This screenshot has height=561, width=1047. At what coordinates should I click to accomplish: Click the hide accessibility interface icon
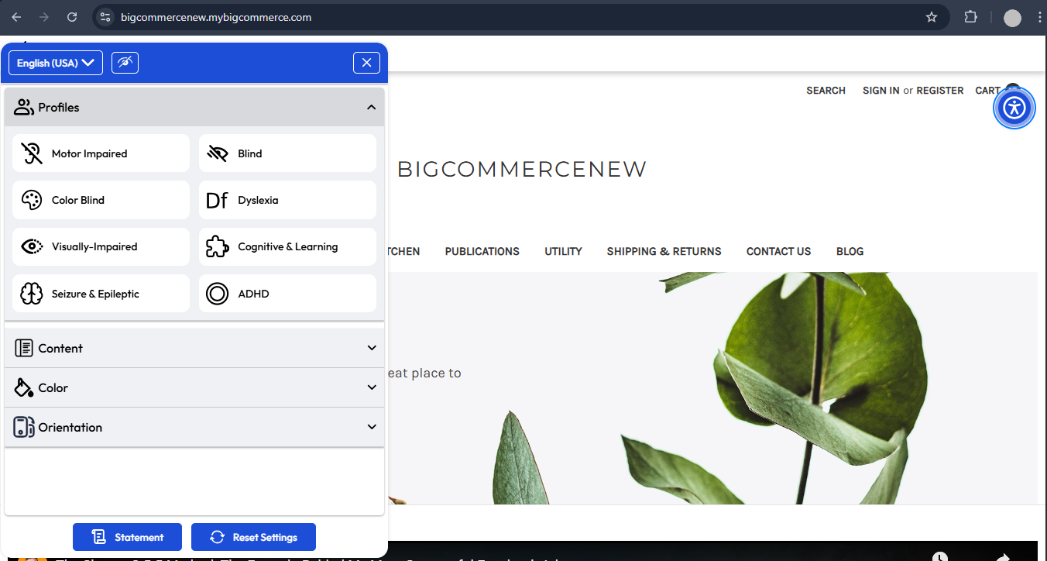point(125,63)
